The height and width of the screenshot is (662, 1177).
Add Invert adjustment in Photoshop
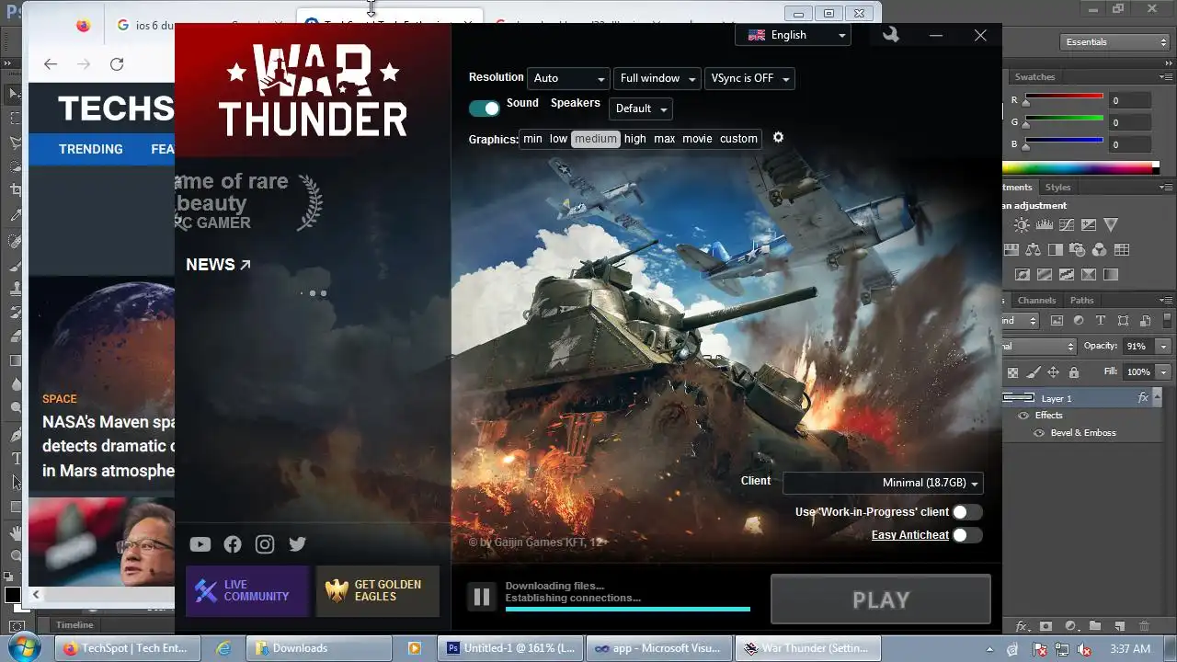(1023, 274)
